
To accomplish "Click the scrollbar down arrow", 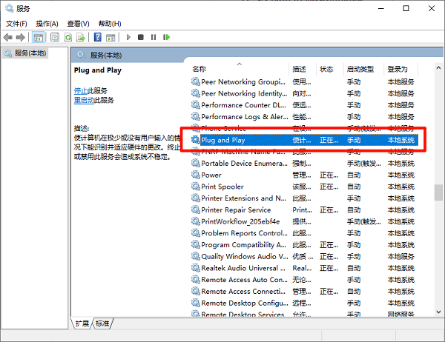I will coord(438,312).
